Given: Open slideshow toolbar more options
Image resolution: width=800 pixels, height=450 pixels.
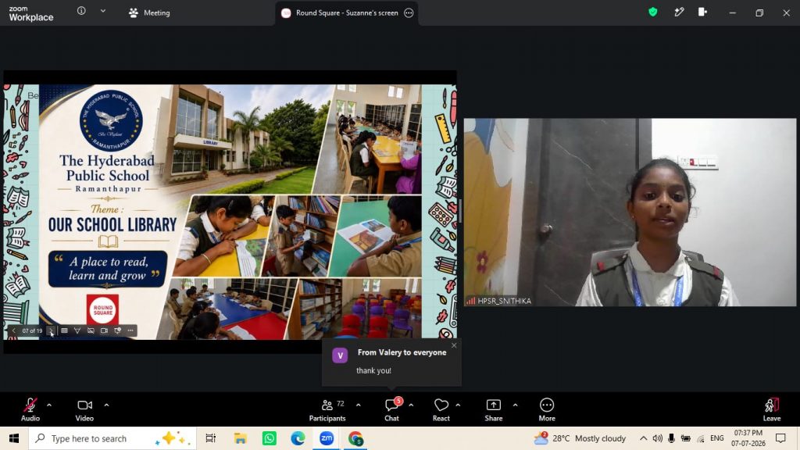Looking at the screenshot, I should click(x=130, y=330).
